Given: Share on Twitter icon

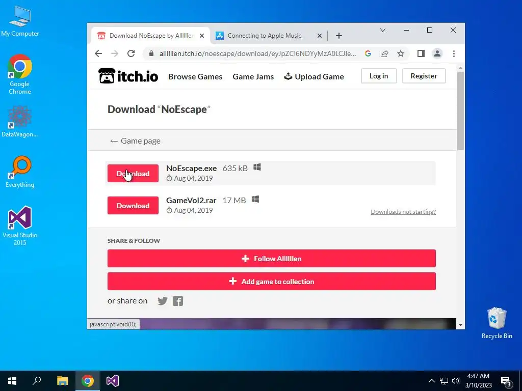Looking at the screenshot, I should point(163,301).
